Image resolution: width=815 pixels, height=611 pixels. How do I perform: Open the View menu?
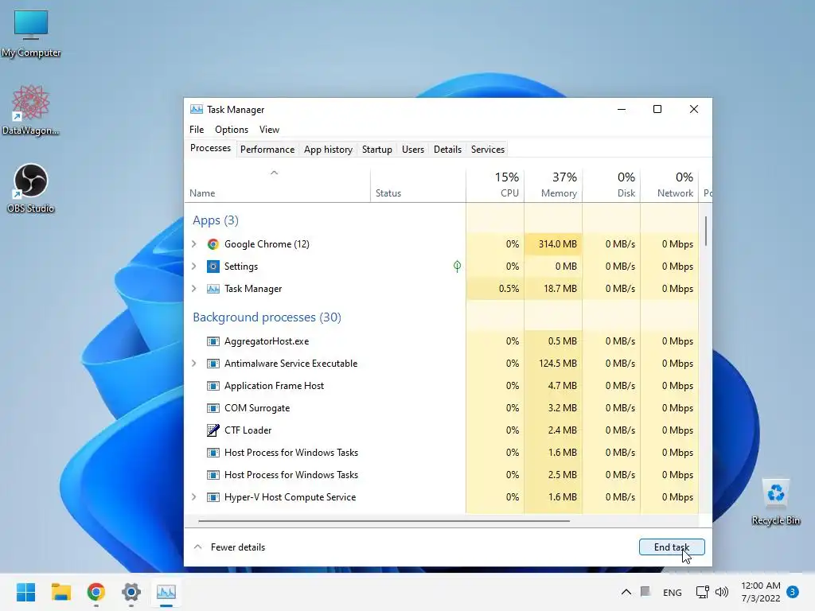269,130
